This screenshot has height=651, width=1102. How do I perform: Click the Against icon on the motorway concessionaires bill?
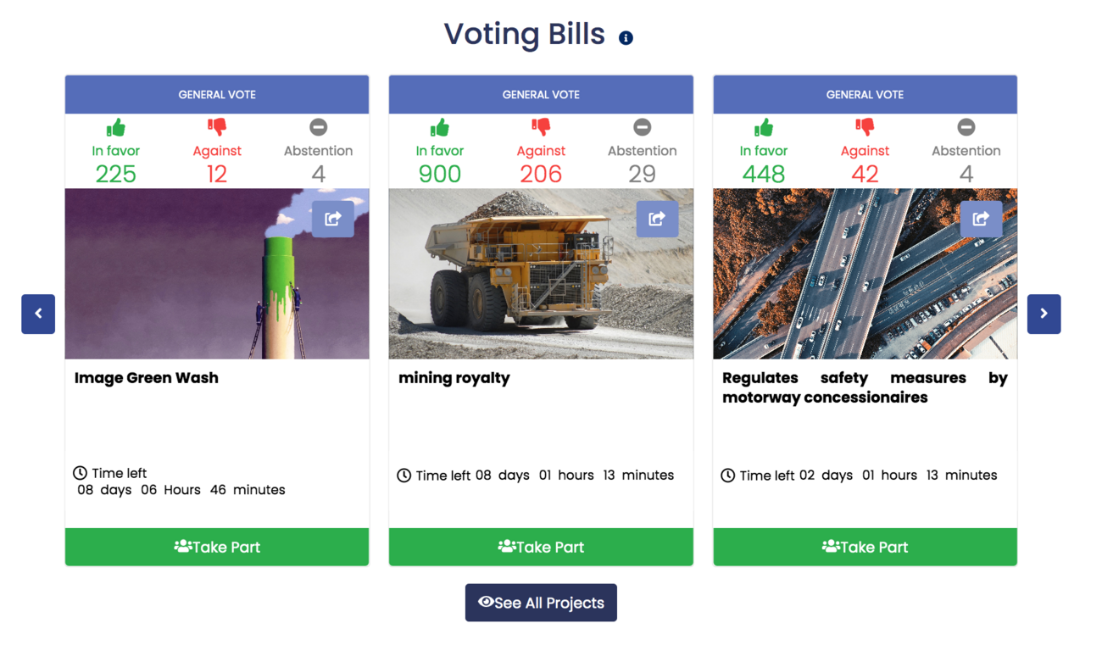865,127
